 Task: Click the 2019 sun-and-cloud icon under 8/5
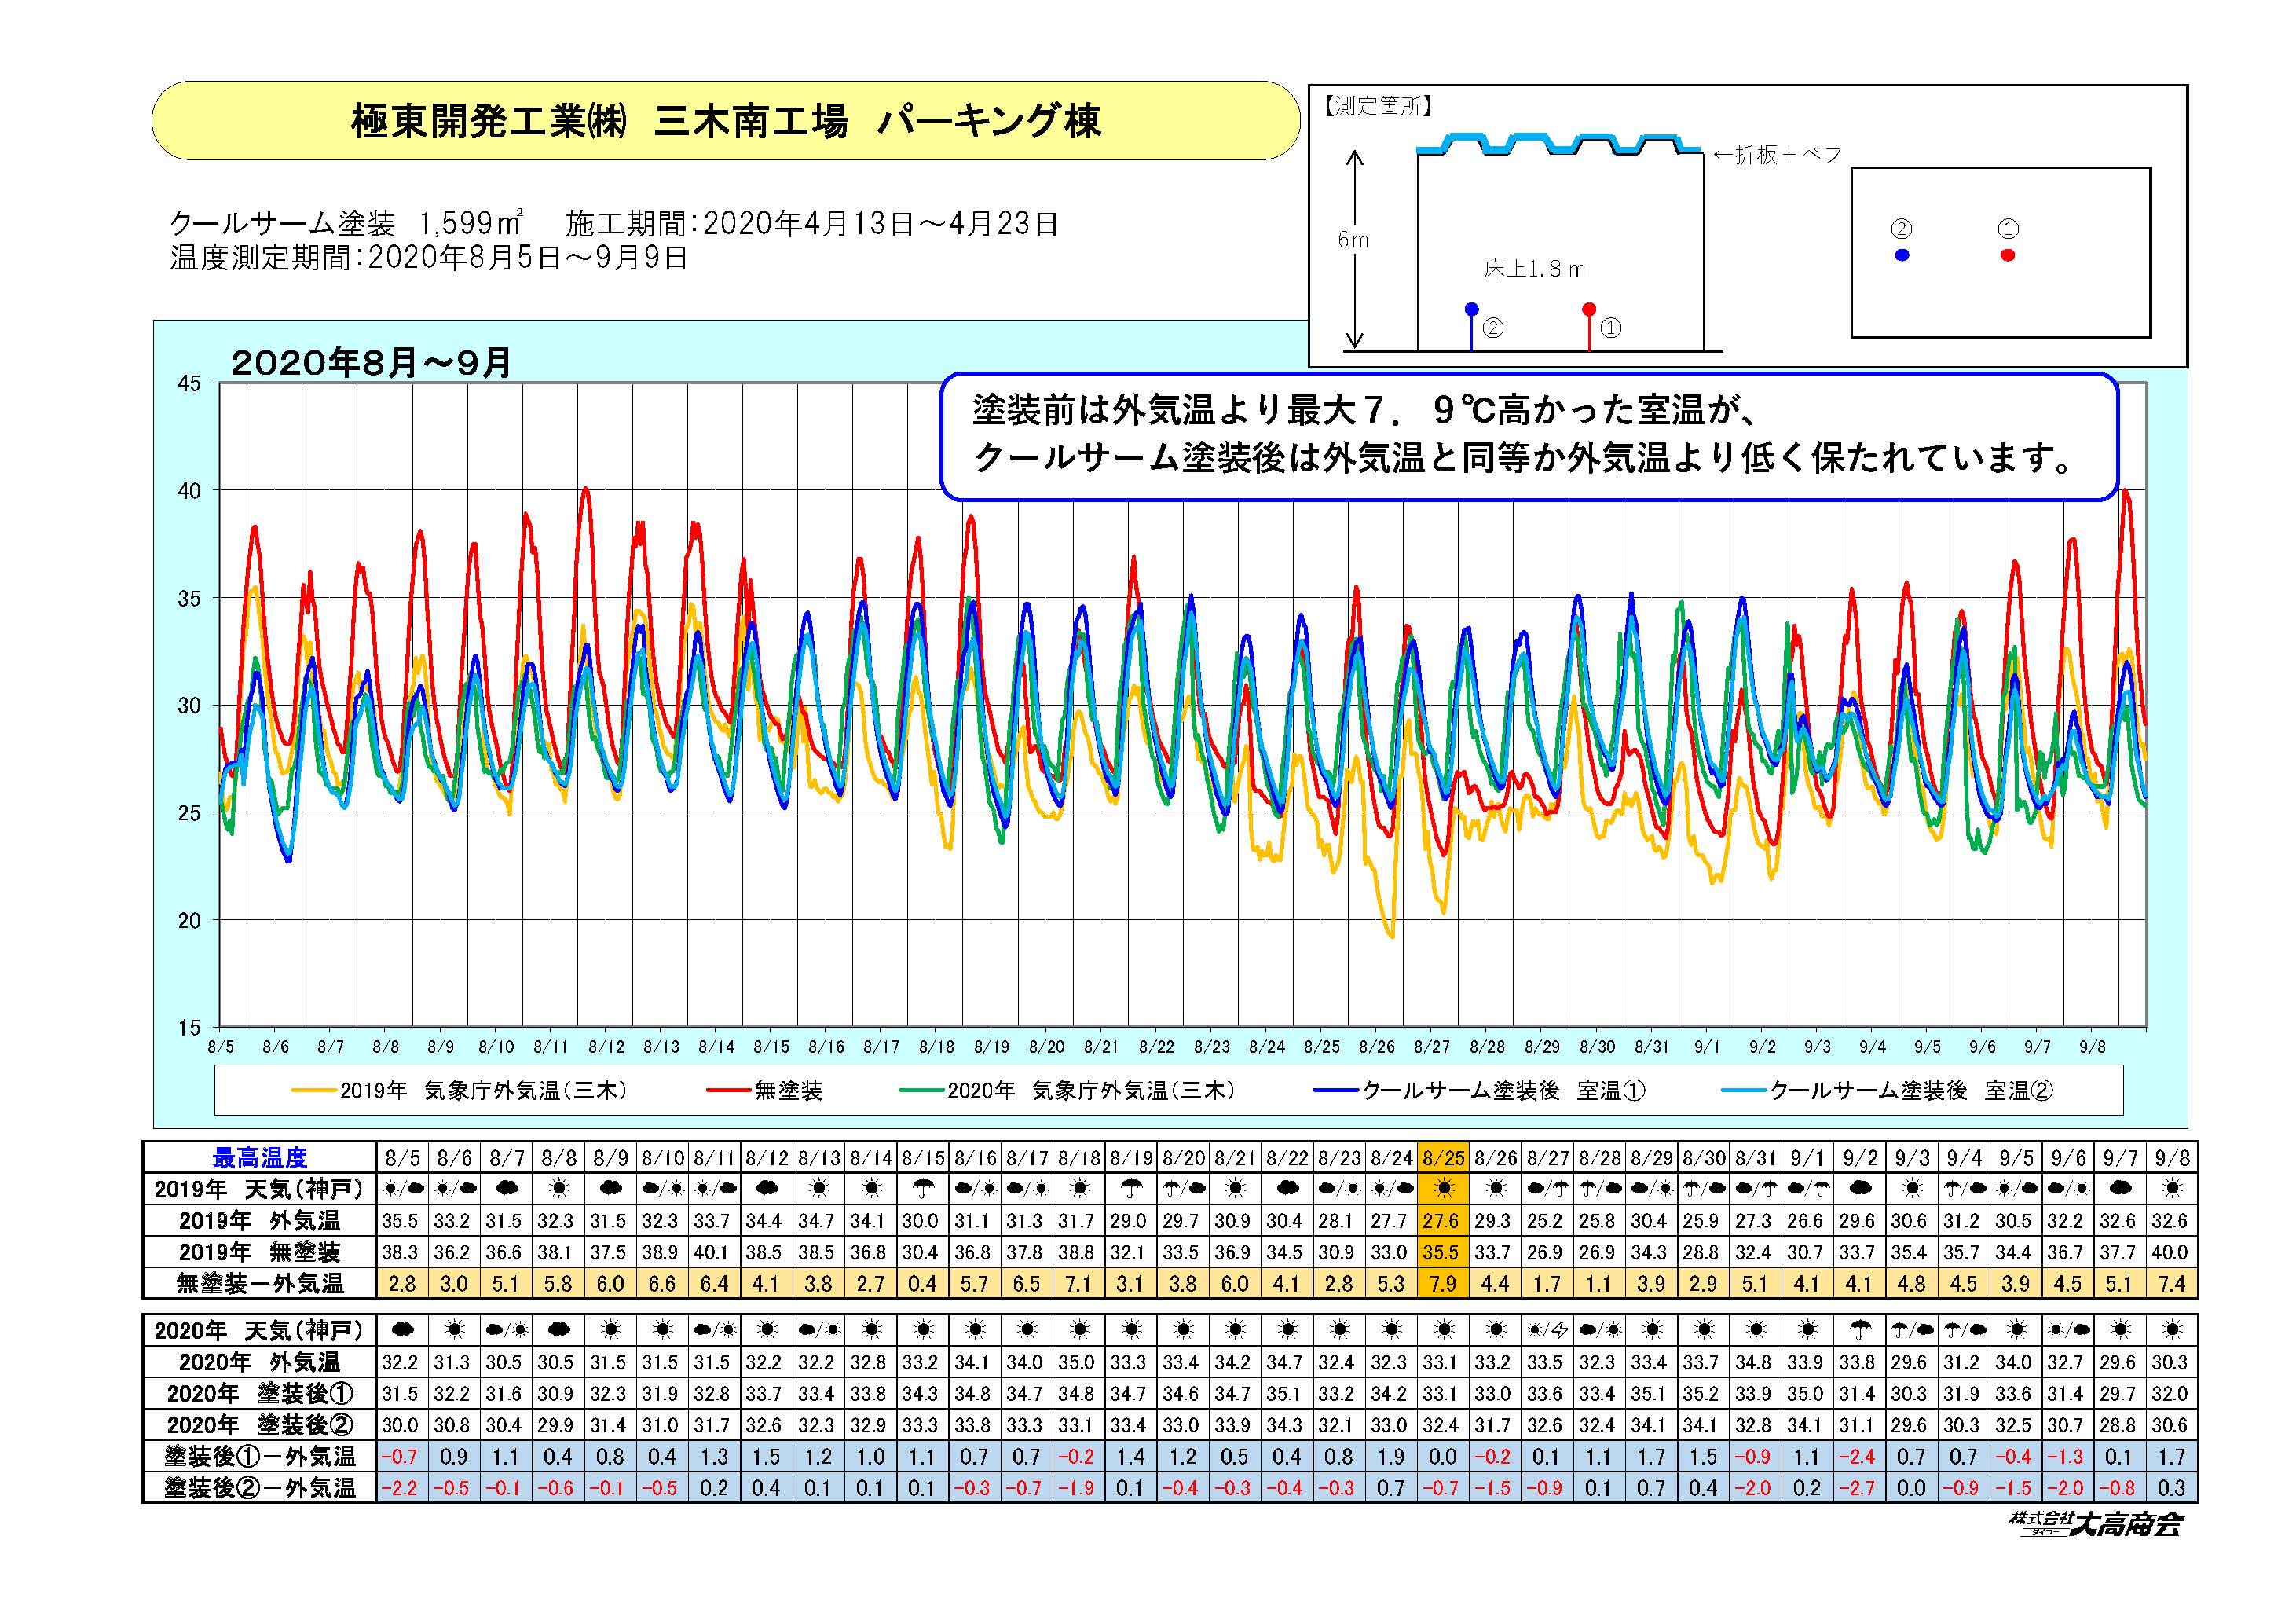(x=402, y=1189)
